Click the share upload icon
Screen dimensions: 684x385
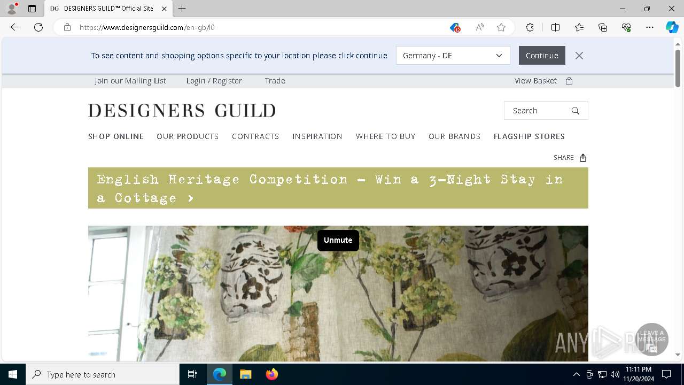(x=583, y=158)
